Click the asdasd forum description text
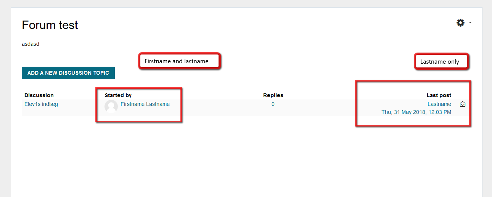Image resolution: width=492 pixels, height=197 pixels. [x=31, y=44]
